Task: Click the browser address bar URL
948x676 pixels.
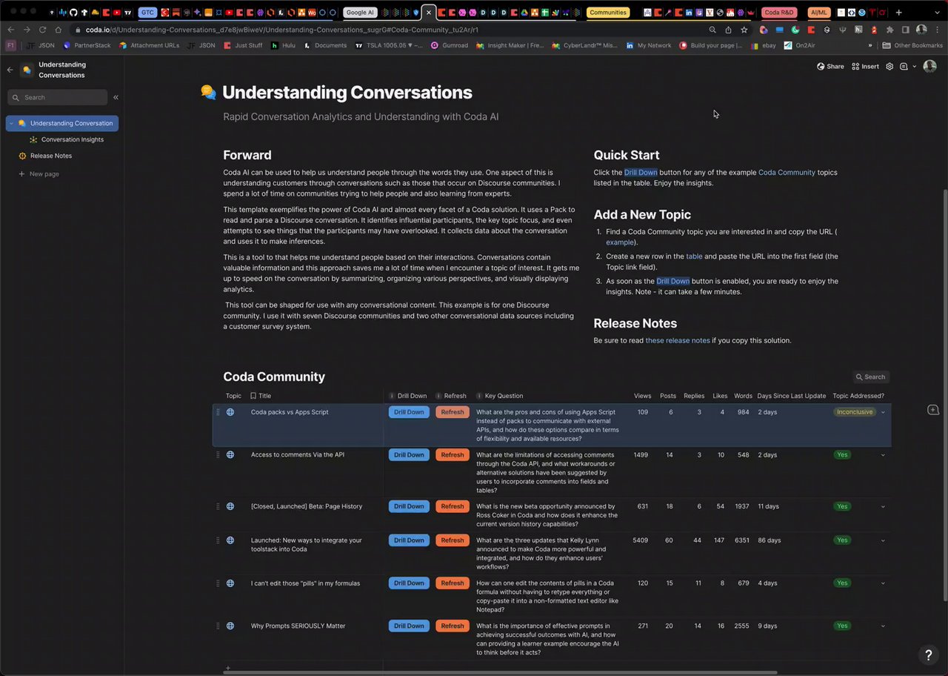Action: point(281,30)
